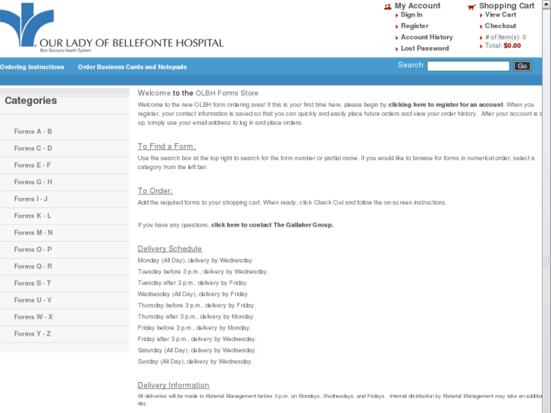Select Forms U - V category

pyautogui.click(x=33, y=300)
